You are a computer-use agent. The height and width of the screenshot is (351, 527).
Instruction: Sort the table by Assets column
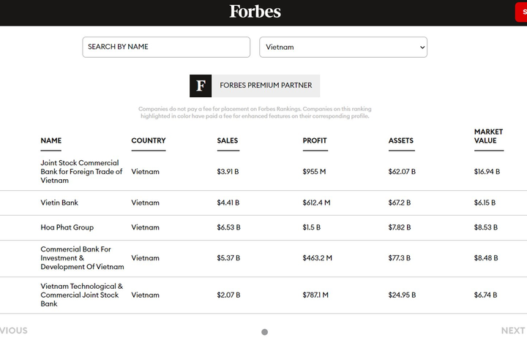pyautogui.click(x=401, y=140)
